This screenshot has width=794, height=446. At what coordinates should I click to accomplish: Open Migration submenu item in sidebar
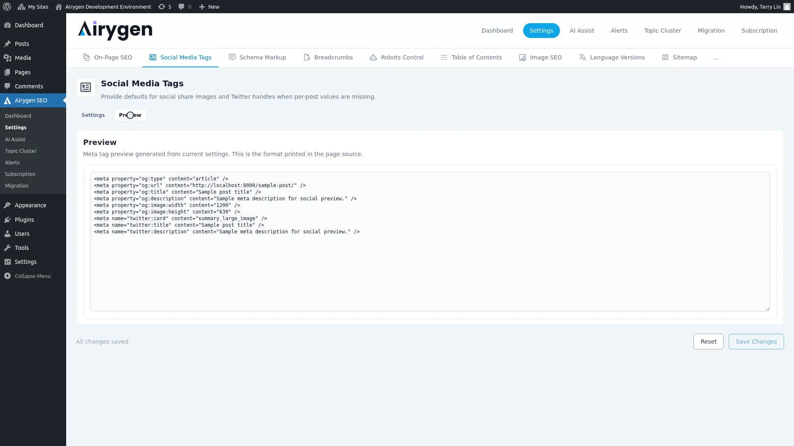[x=17, y=186]
